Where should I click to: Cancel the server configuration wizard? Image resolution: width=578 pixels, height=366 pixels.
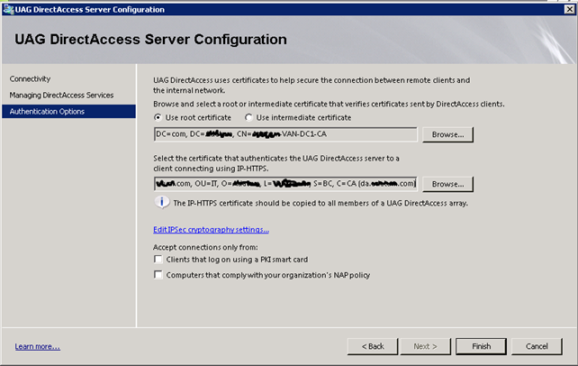point(537,346)
